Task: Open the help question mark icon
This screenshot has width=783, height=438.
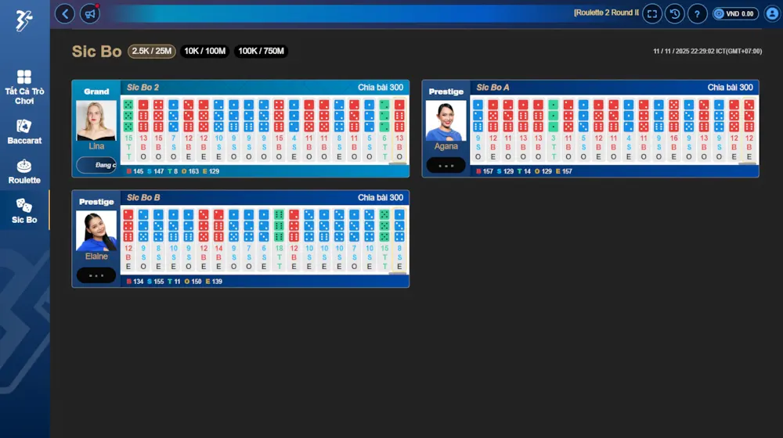Action: tap(697, 13)
